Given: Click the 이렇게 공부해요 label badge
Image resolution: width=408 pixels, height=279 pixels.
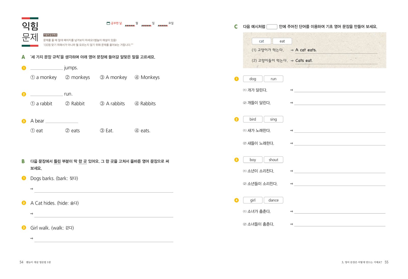Looking at the screenshot, I should point(50,35).
